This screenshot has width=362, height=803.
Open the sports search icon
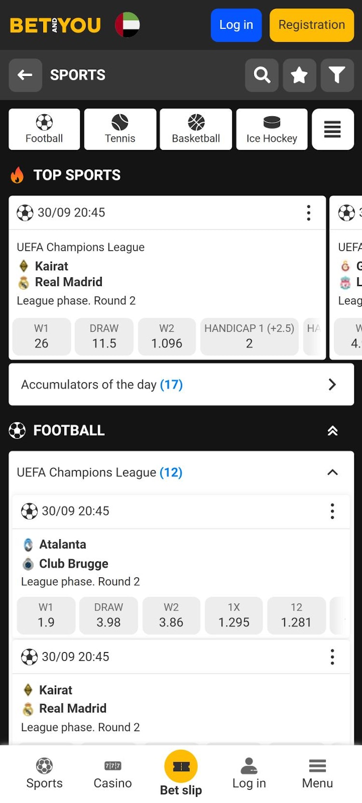tap(262, 75)
